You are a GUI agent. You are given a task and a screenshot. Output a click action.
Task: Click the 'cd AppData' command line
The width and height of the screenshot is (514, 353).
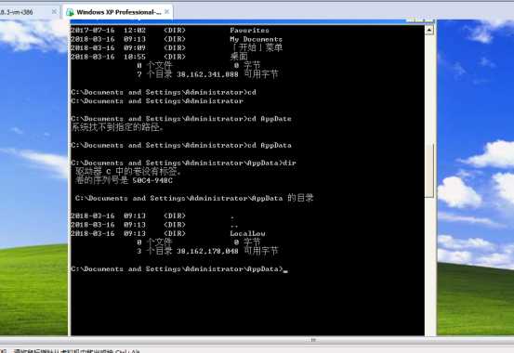click(x=181, y=145)
